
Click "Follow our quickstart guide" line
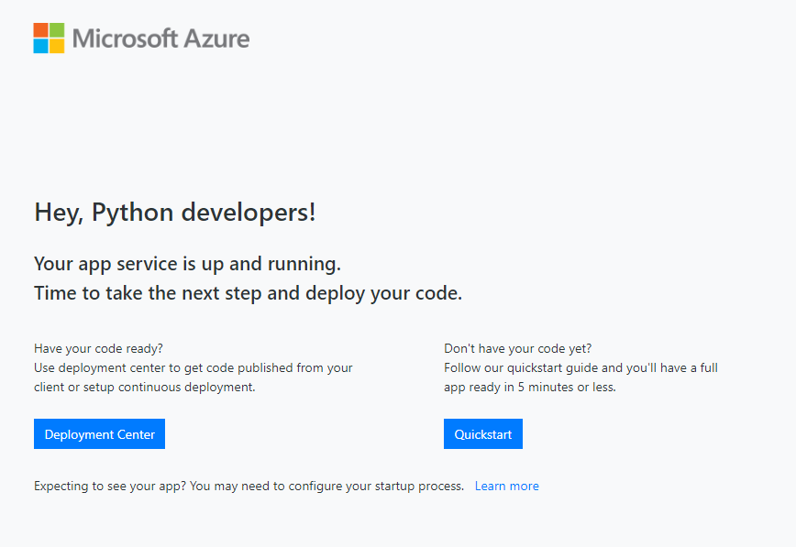pyautogui.click(x=580, y=368)
